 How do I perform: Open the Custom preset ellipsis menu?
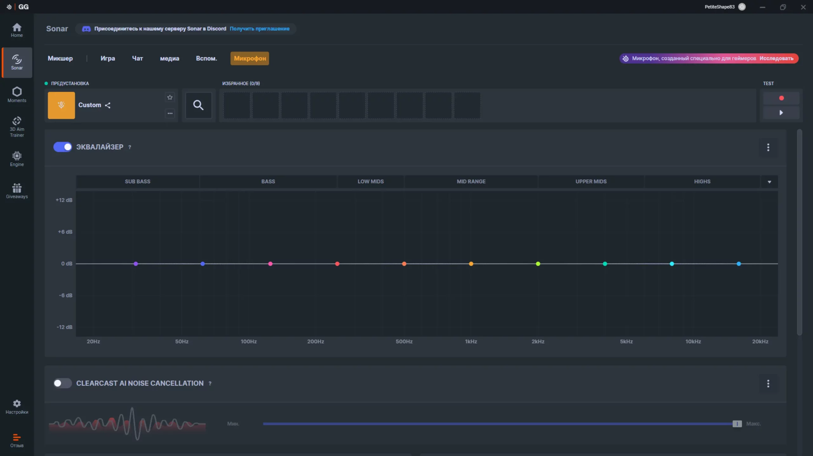tap(170, 113)
